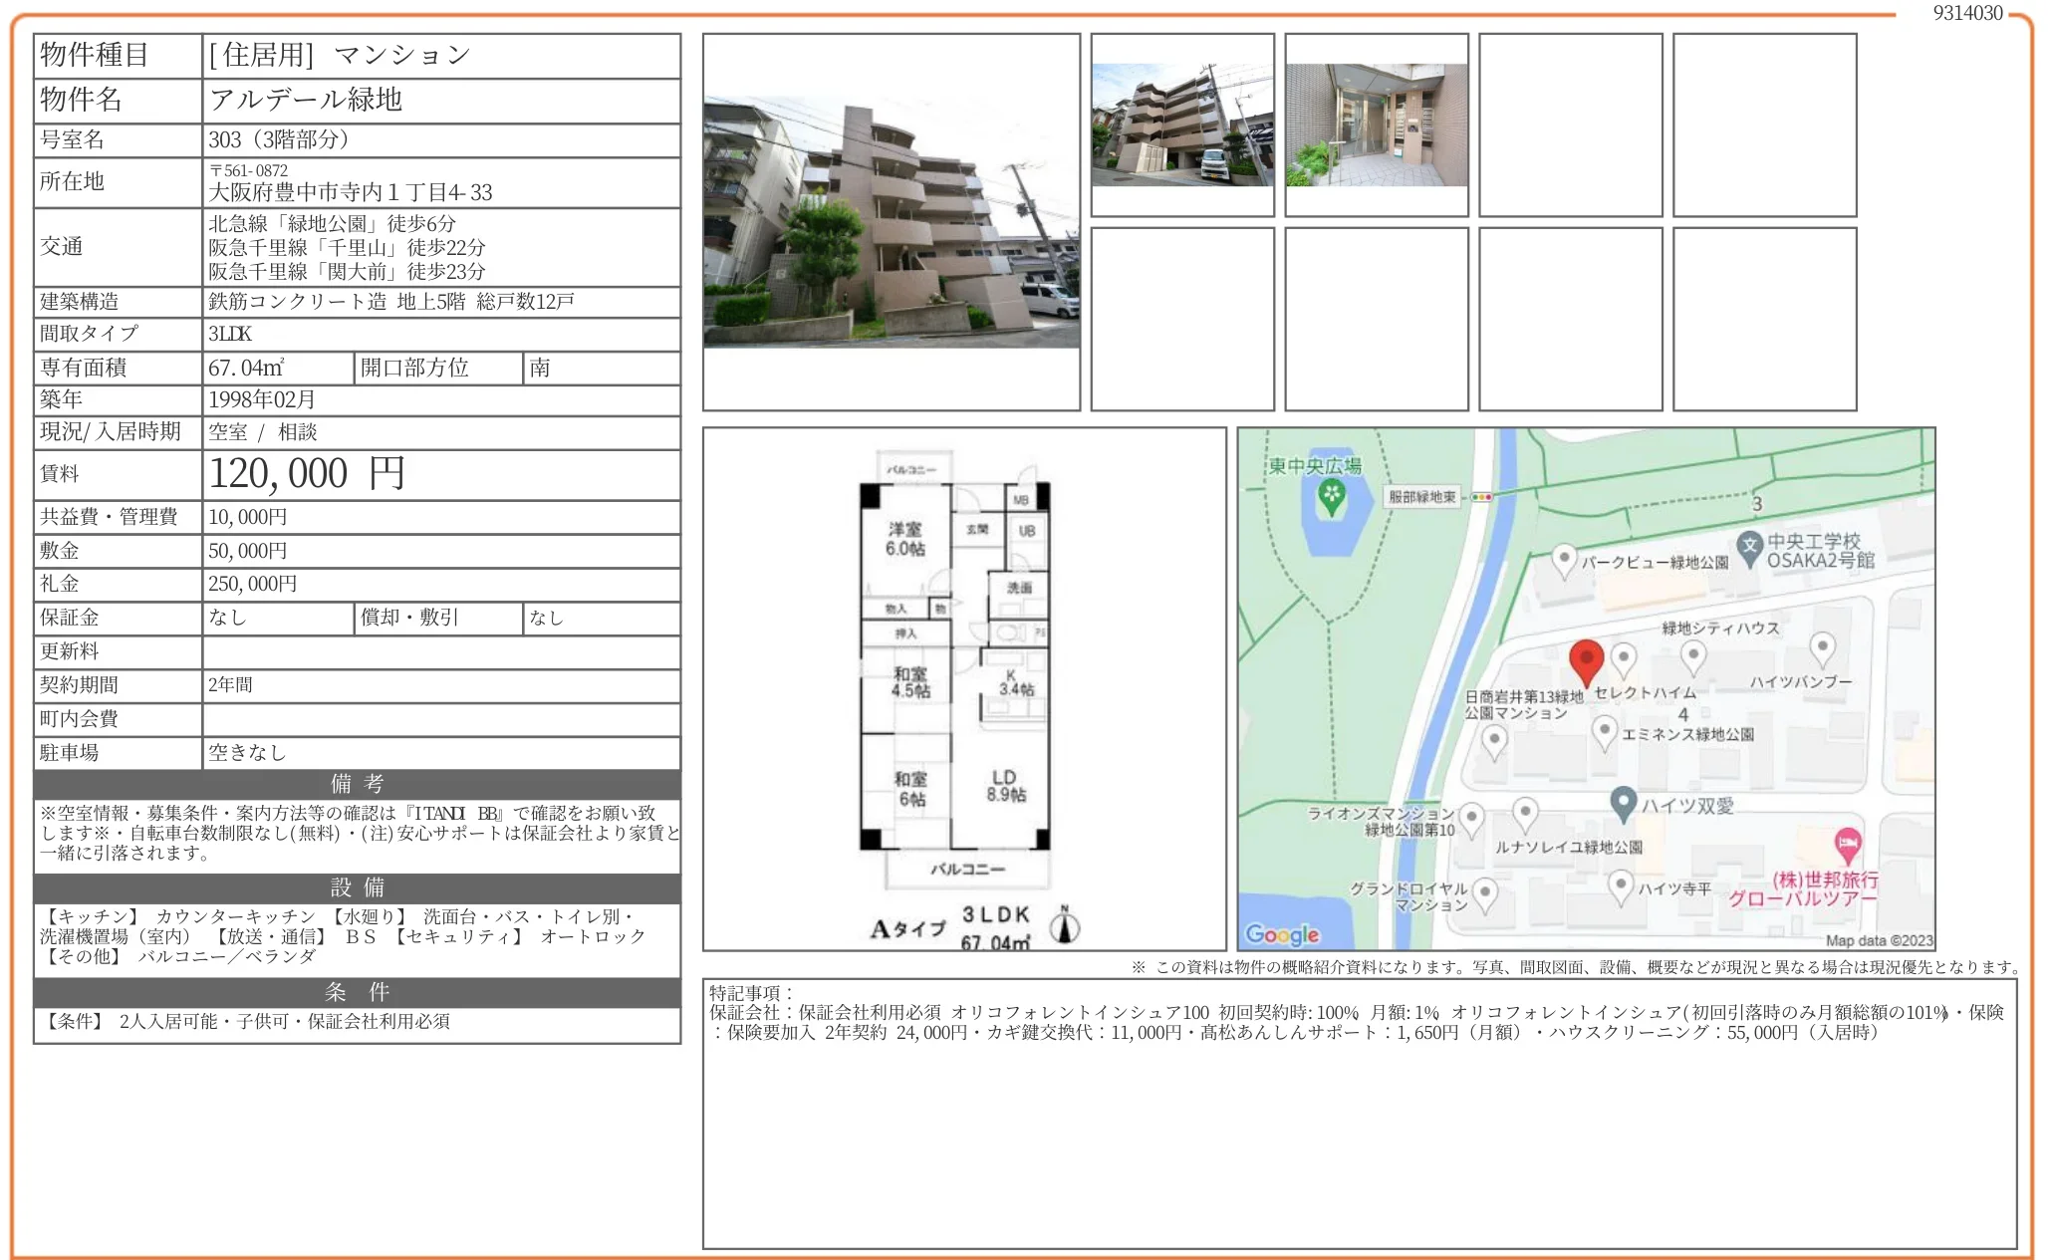Screen dimensions: 2048x1260
Task: Select the green 東中央広場 park marker
Action: [x=1332, y=497]
